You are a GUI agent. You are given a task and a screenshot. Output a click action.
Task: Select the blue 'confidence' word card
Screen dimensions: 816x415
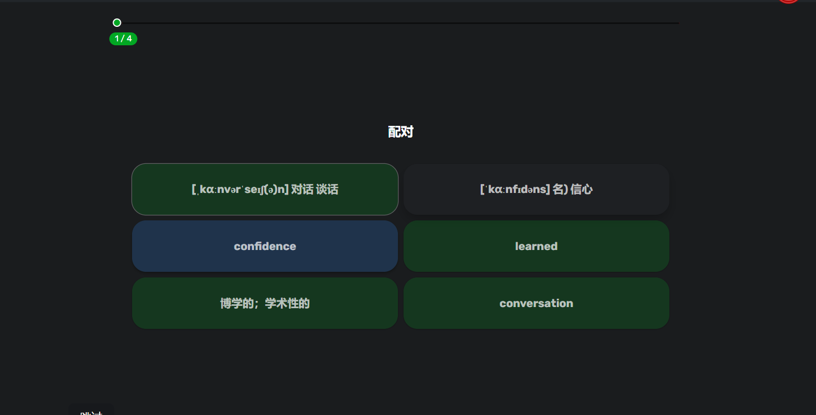point(265,246)
